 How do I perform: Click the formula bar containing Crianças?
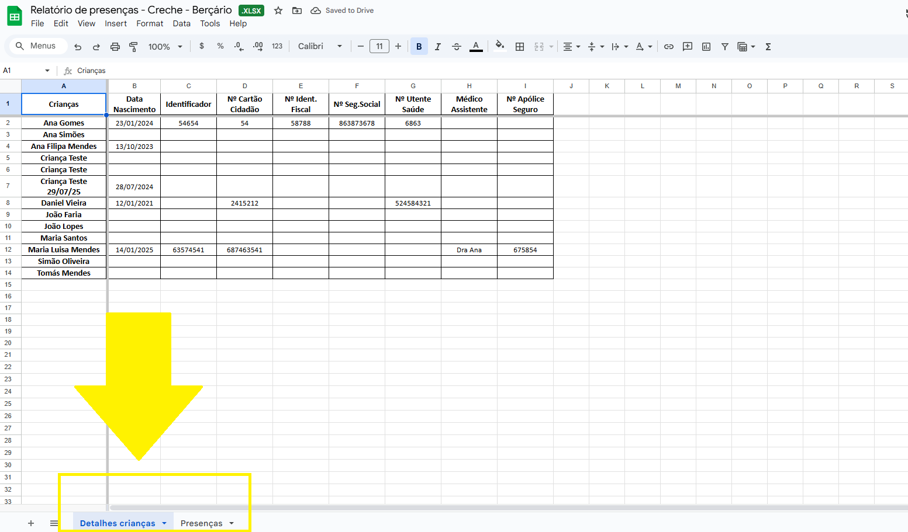tap(491, 71)
